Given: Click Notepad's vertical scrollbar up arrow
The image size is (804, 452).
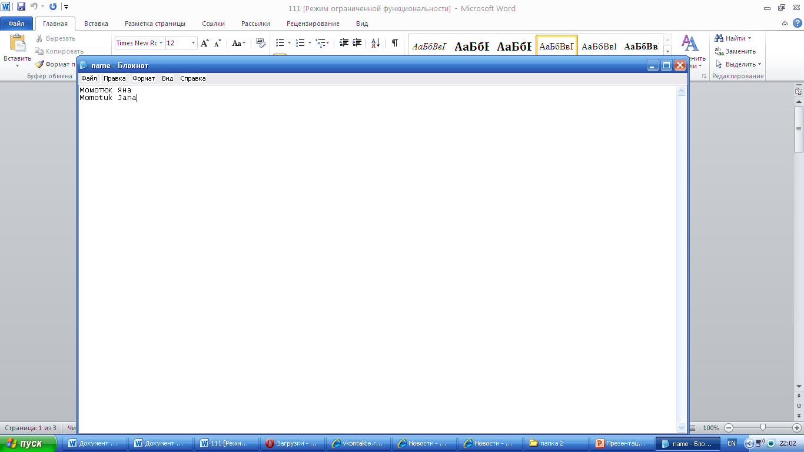Looking at the screenshot, I should click(x=682, y=91).
